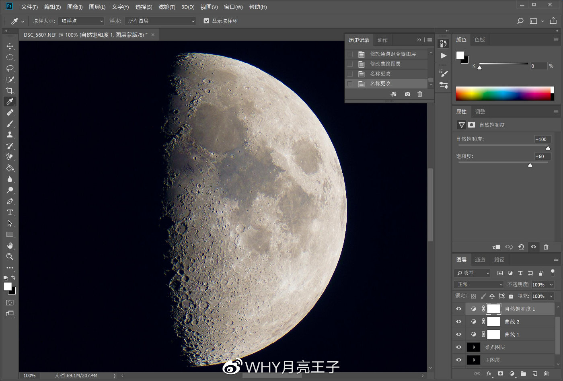The width and height of the screenshot is (563, 381).
Task: Toggle the layer filter switch in Layers
Action: [553, 273]
